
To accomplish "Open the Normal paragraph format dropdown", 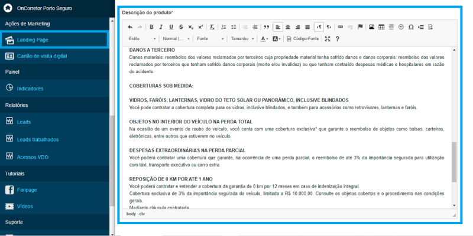I will 176,39.
